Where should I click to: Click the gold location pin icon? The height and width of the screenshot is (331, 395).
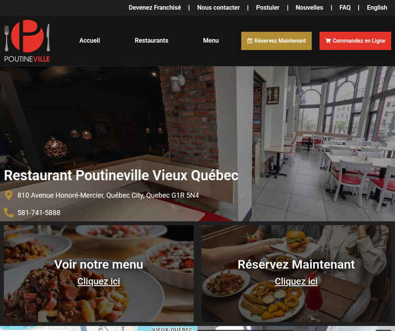click(9, 195)
